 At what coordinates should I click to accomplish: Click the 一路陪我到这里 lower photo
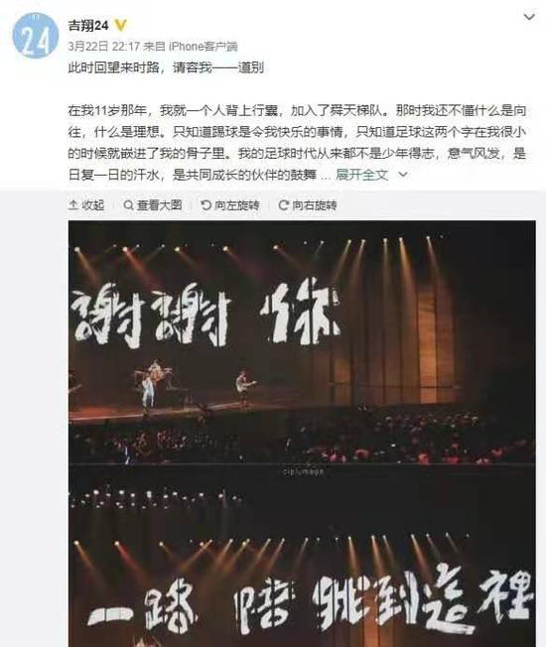(x=302, y=556)
